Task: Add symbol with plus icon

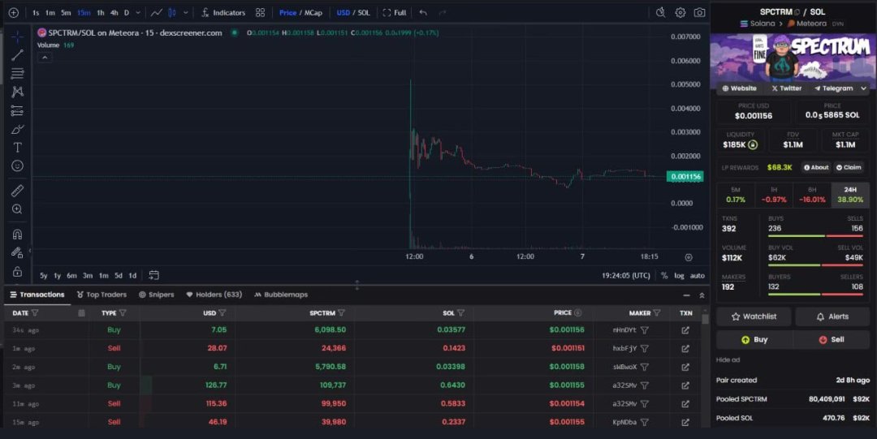Action: point(14,13)
